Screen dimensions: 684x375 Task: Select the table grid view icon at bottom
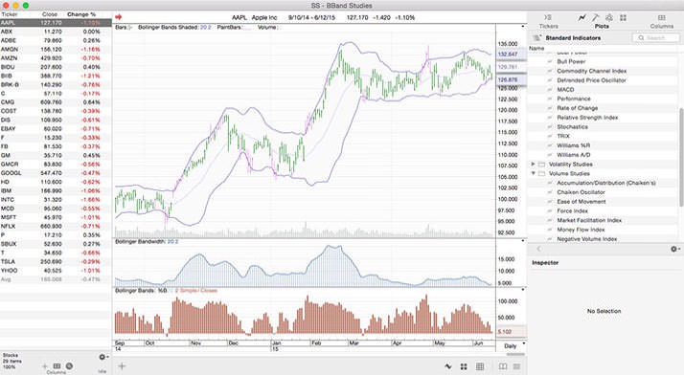click(x=479, y=366)
